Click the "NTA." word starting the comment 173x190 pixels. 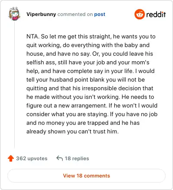(x=33, y=36)
